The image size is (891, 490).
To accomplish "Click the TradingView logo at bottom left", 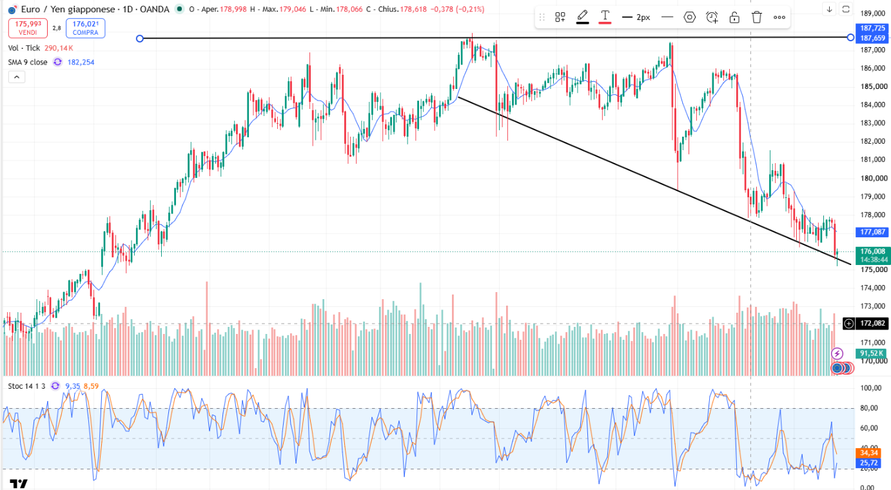I will 19,484.
